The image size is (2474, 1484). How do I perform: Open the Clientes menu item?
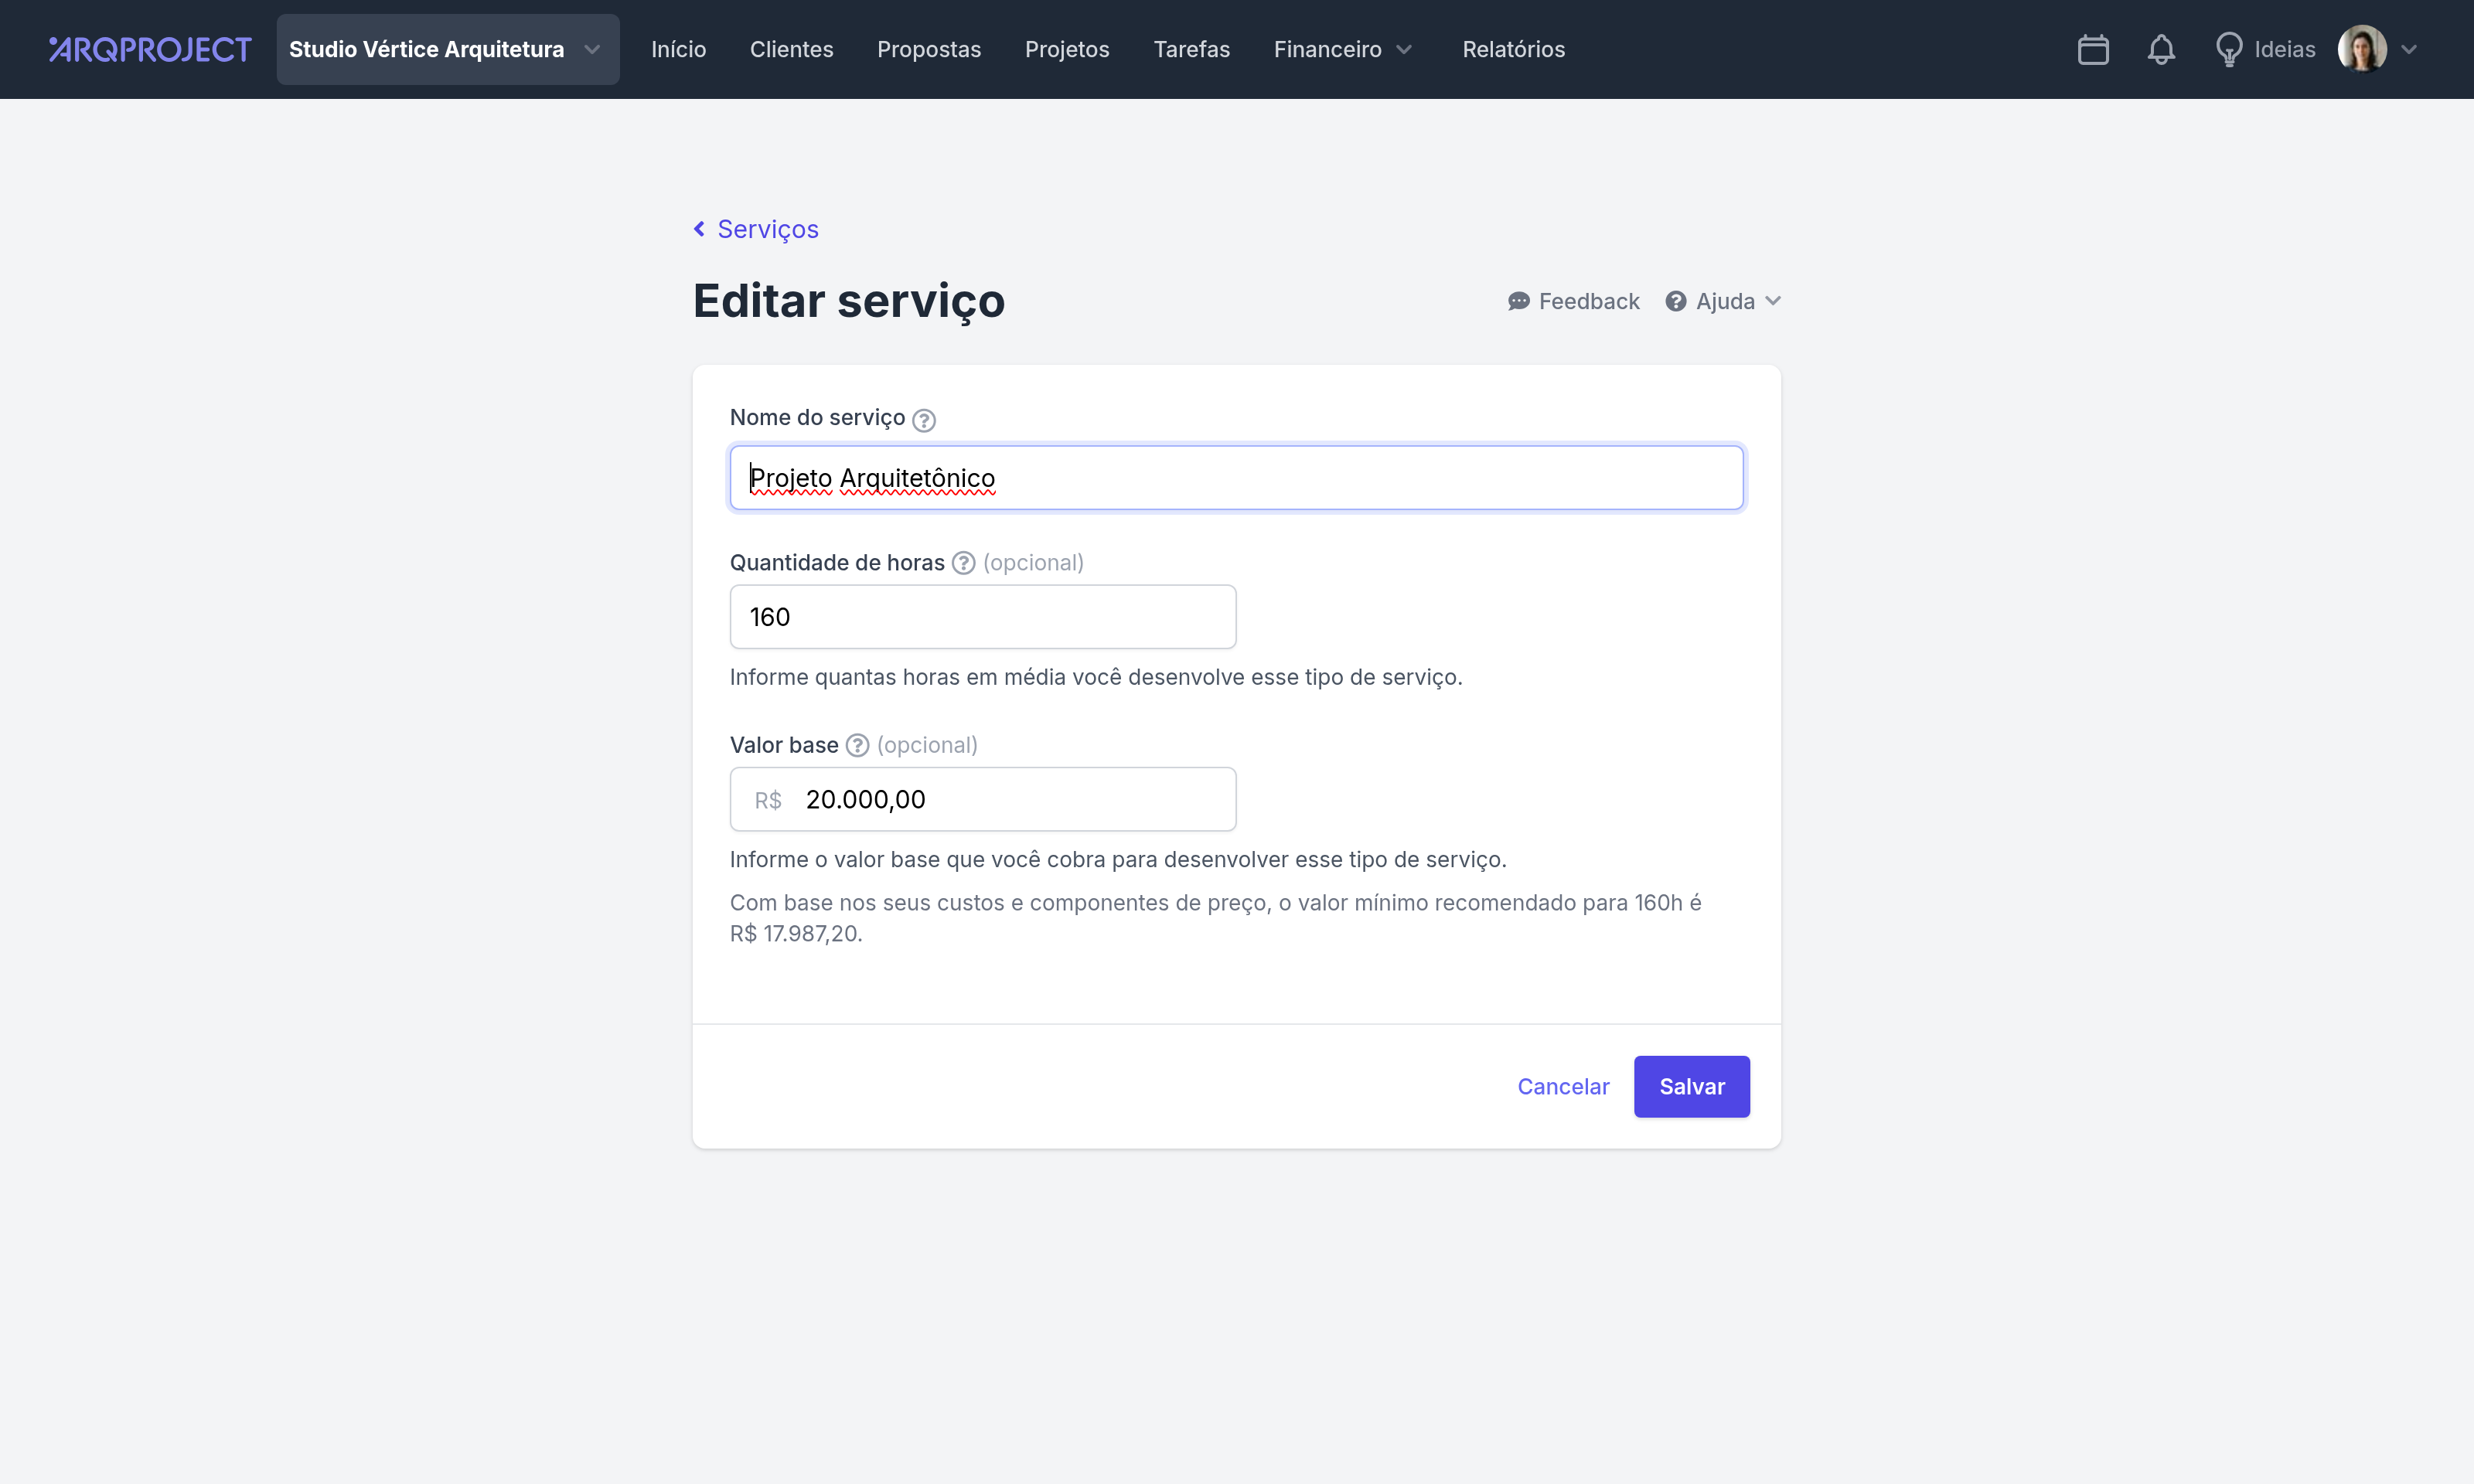coord(791,49)
